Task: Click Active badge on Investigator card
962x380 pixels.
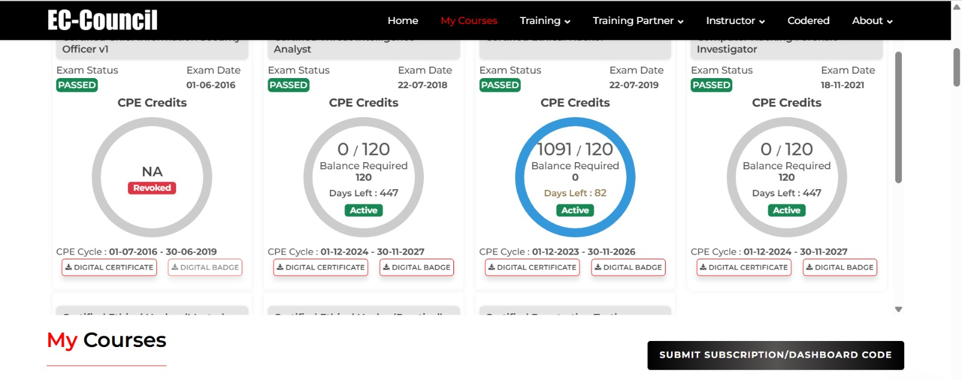Action: click(x=787, y=210)
